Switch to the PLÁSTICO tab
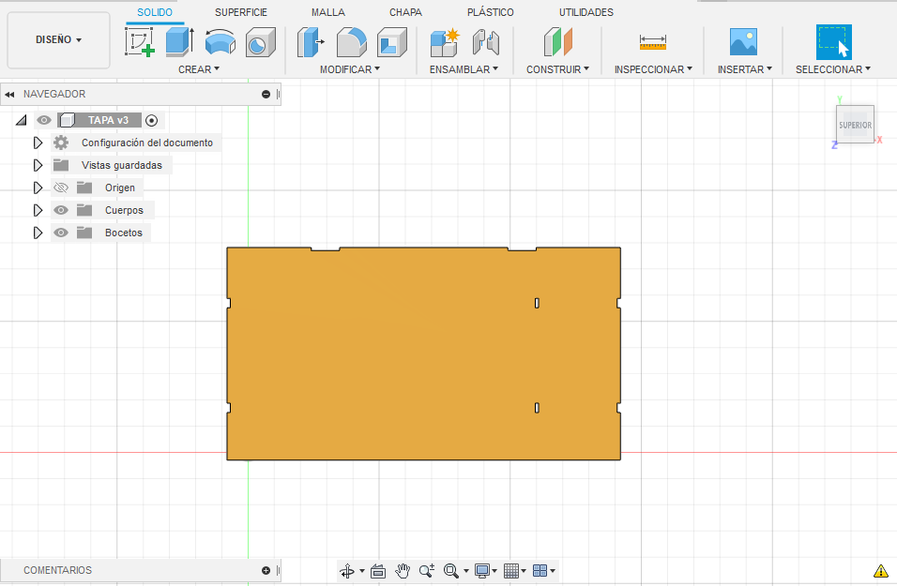Screen dimensions: 897x586 click(x=491, y=12)
